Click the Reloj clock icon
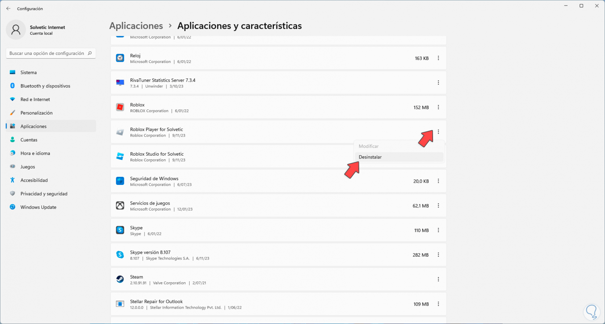605x324 pixels. (x=120, y=58)
